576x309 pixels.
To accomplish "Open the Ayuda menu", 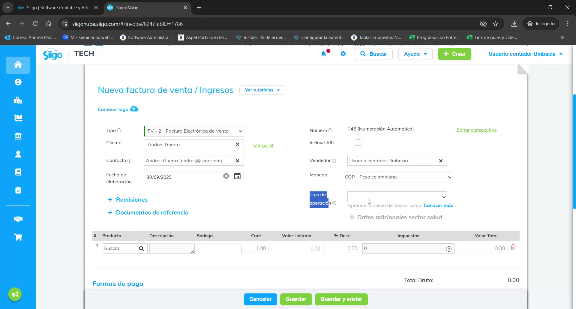I will point(415,54).
